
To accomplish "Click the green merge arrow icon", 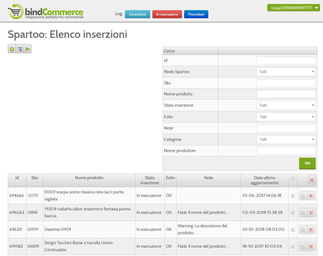I will coord(27,49).
